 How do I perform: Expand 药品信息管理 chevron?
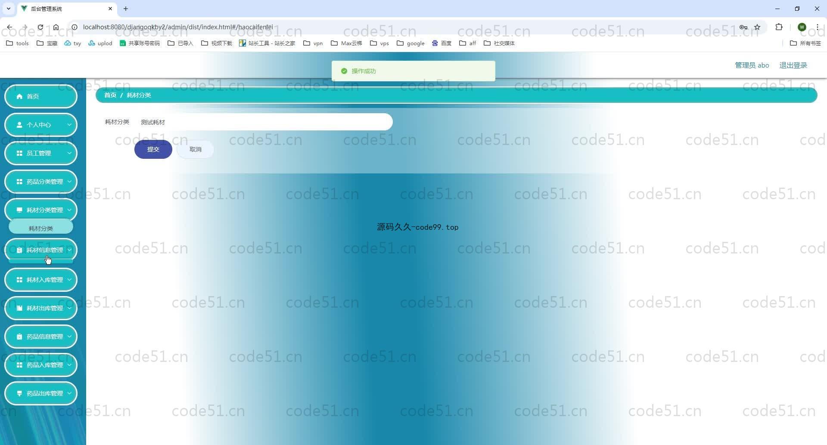tap(69, 337)
